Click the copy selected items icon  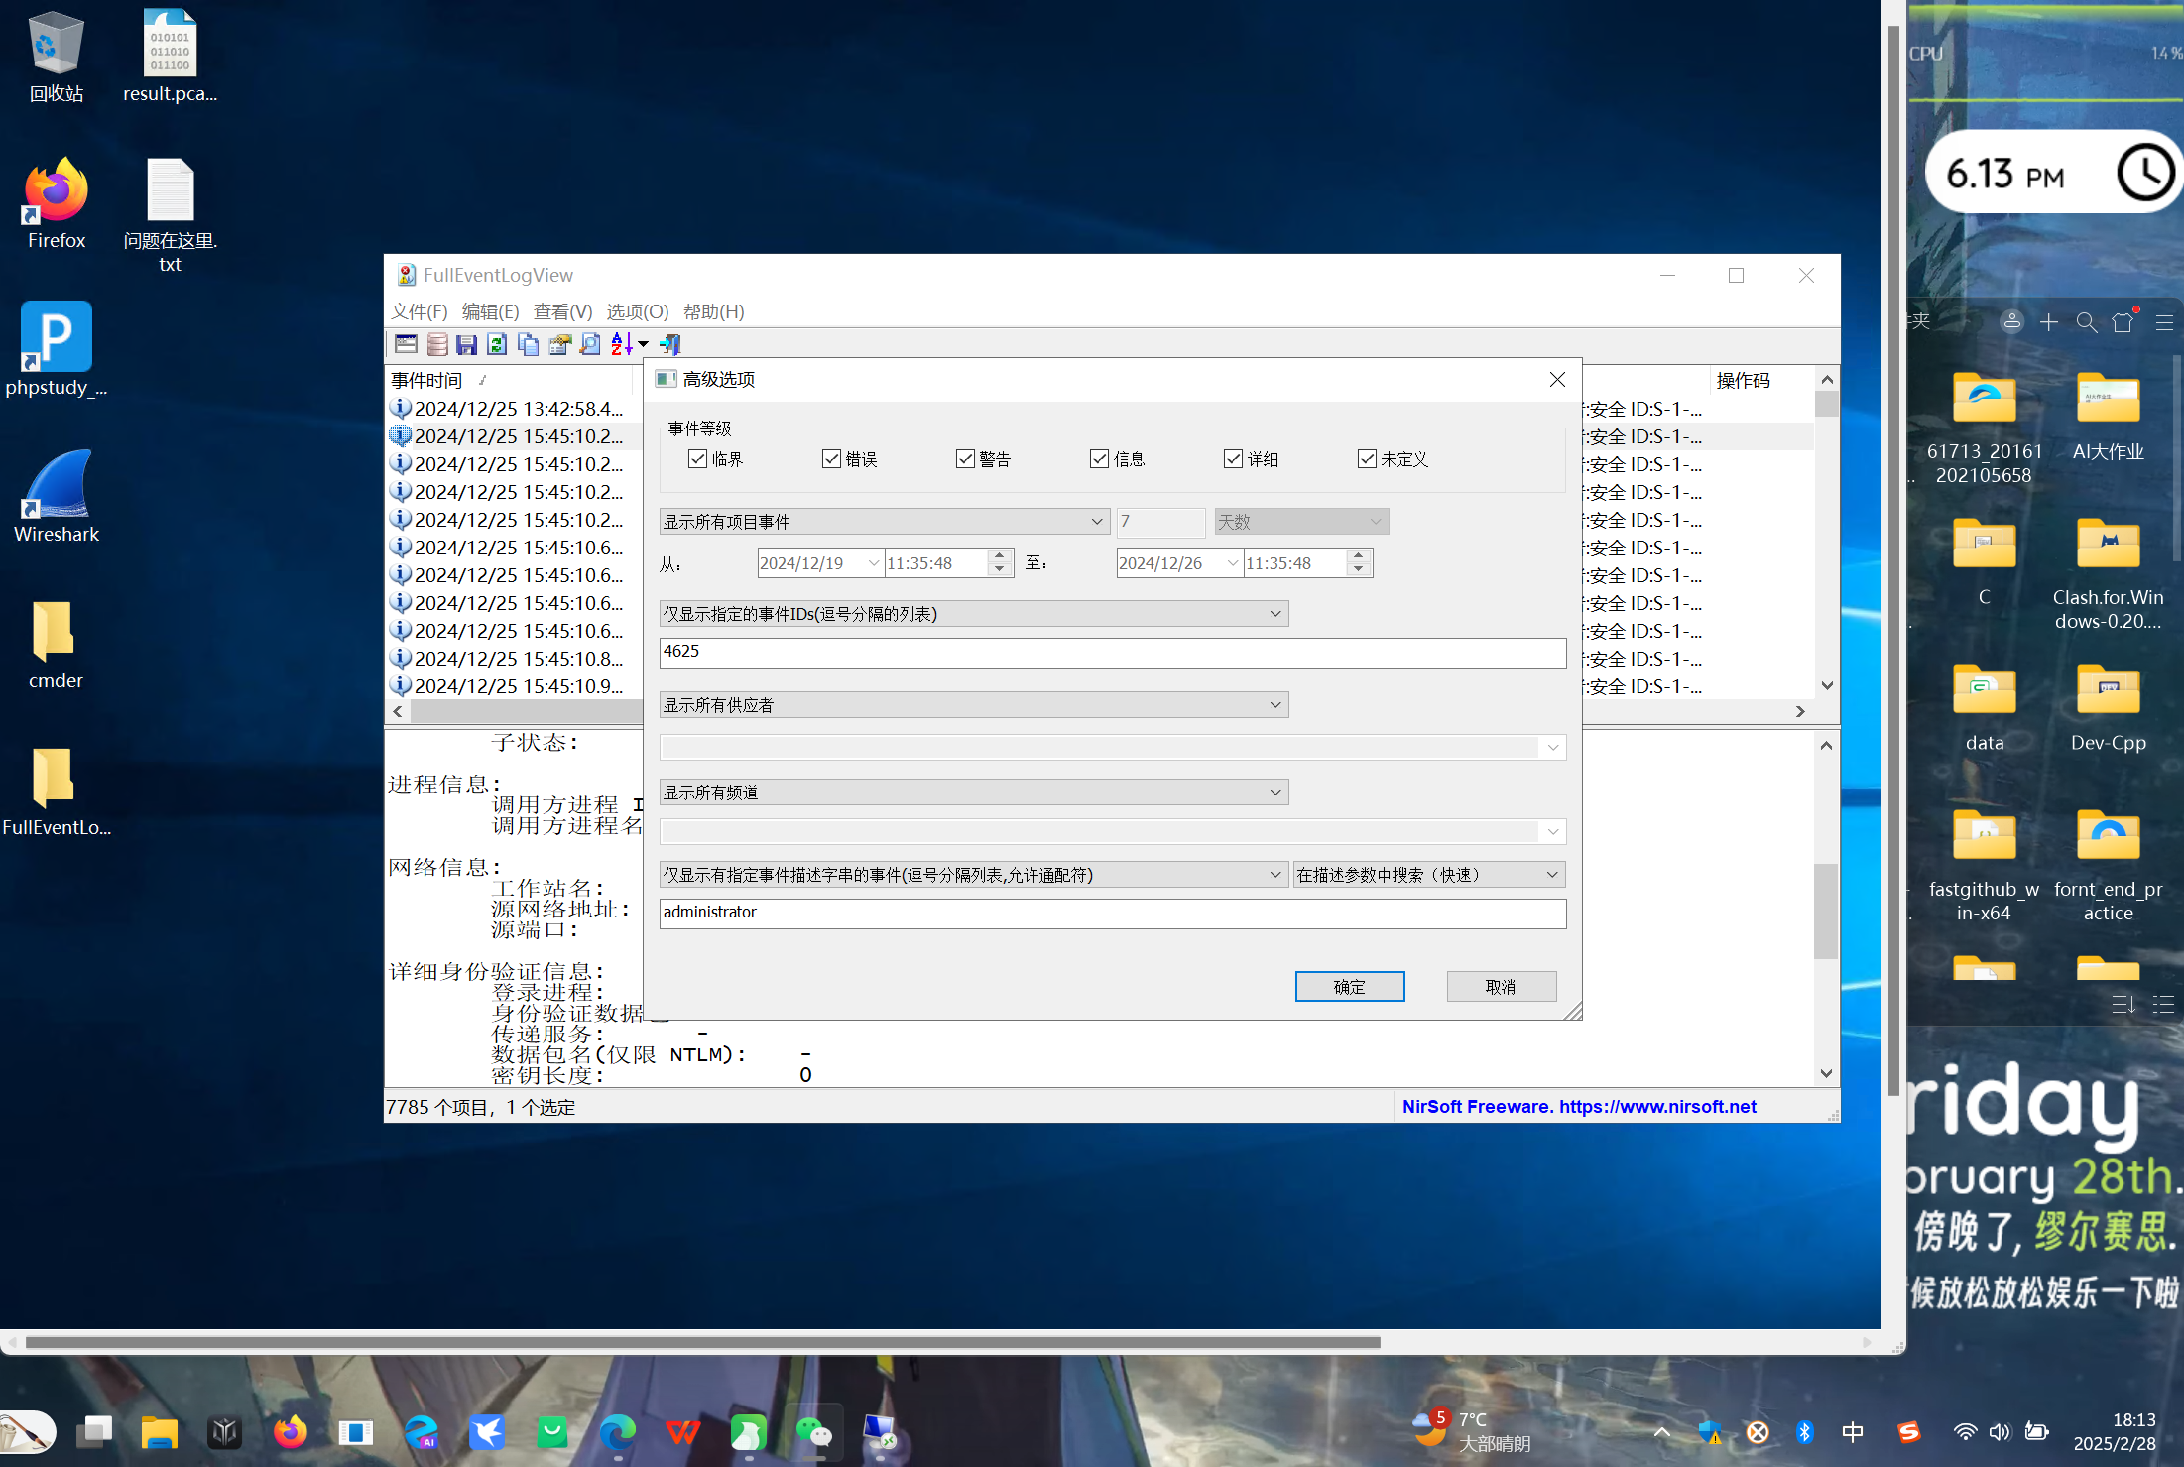[528, 344]
